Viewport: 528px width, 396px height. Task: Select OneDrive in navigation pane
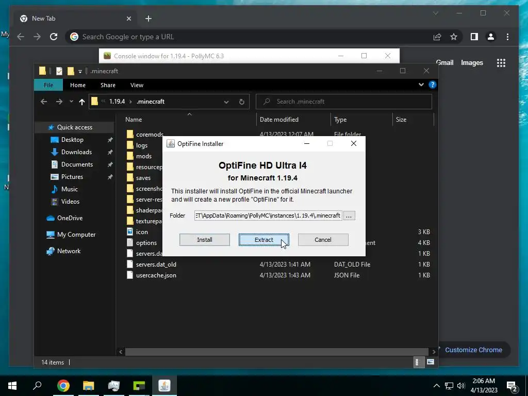(x=70, y=218)
